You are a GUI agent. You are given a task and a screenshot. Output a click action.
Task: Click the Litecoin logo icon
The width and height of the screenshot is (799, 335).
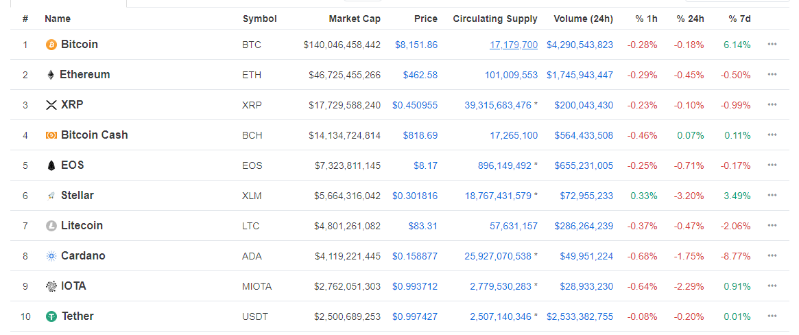(x=51, y=226)
